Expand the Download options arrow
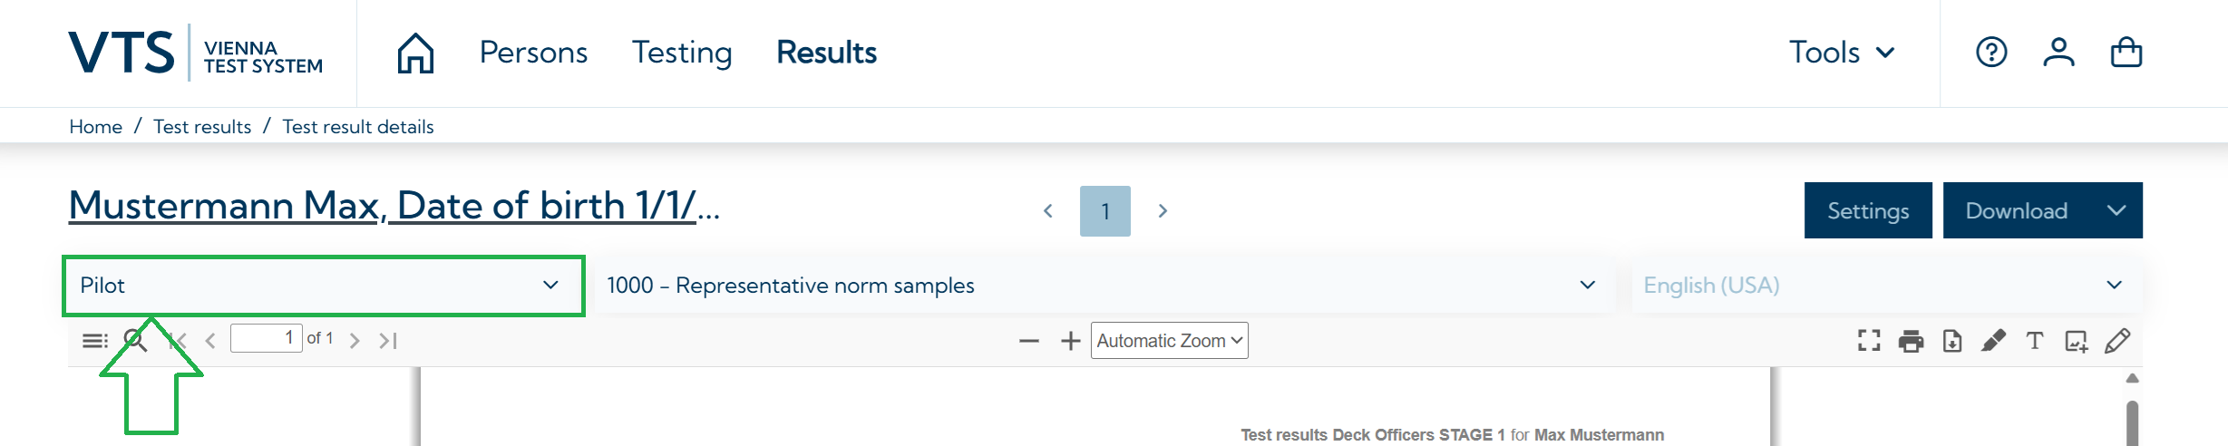This screenshot has height=446, width=2228. click(x=2116, y=210)
